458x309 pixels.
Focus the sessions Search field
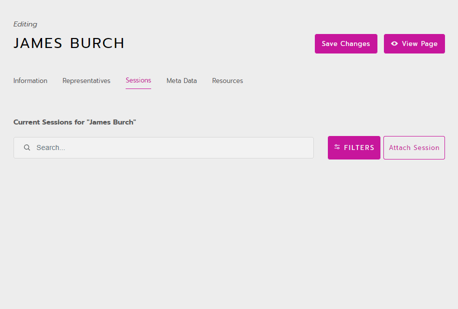tap(170, 148)
